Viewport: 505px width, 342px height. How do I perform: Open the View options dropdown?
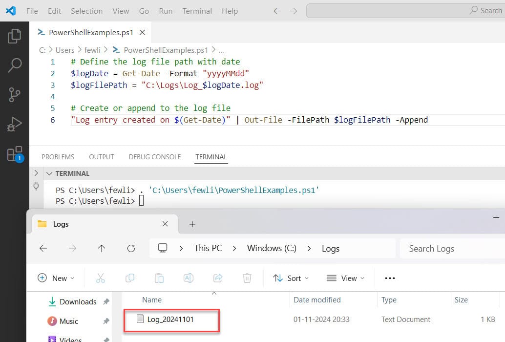[346, 278]
